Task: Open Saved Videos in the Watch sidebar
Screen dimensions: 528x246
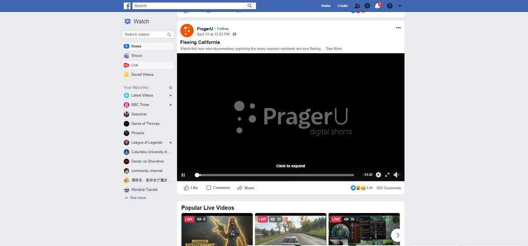Action: tap(148, 74)
